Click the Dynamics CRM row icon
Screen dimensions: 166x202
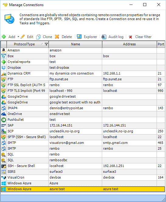click(4, 73)
